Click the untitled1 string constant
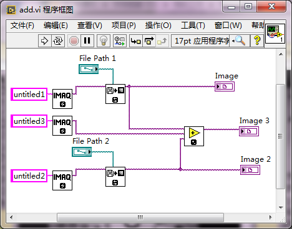Viewport: 292px width, 229px height. tap(29, 95)
